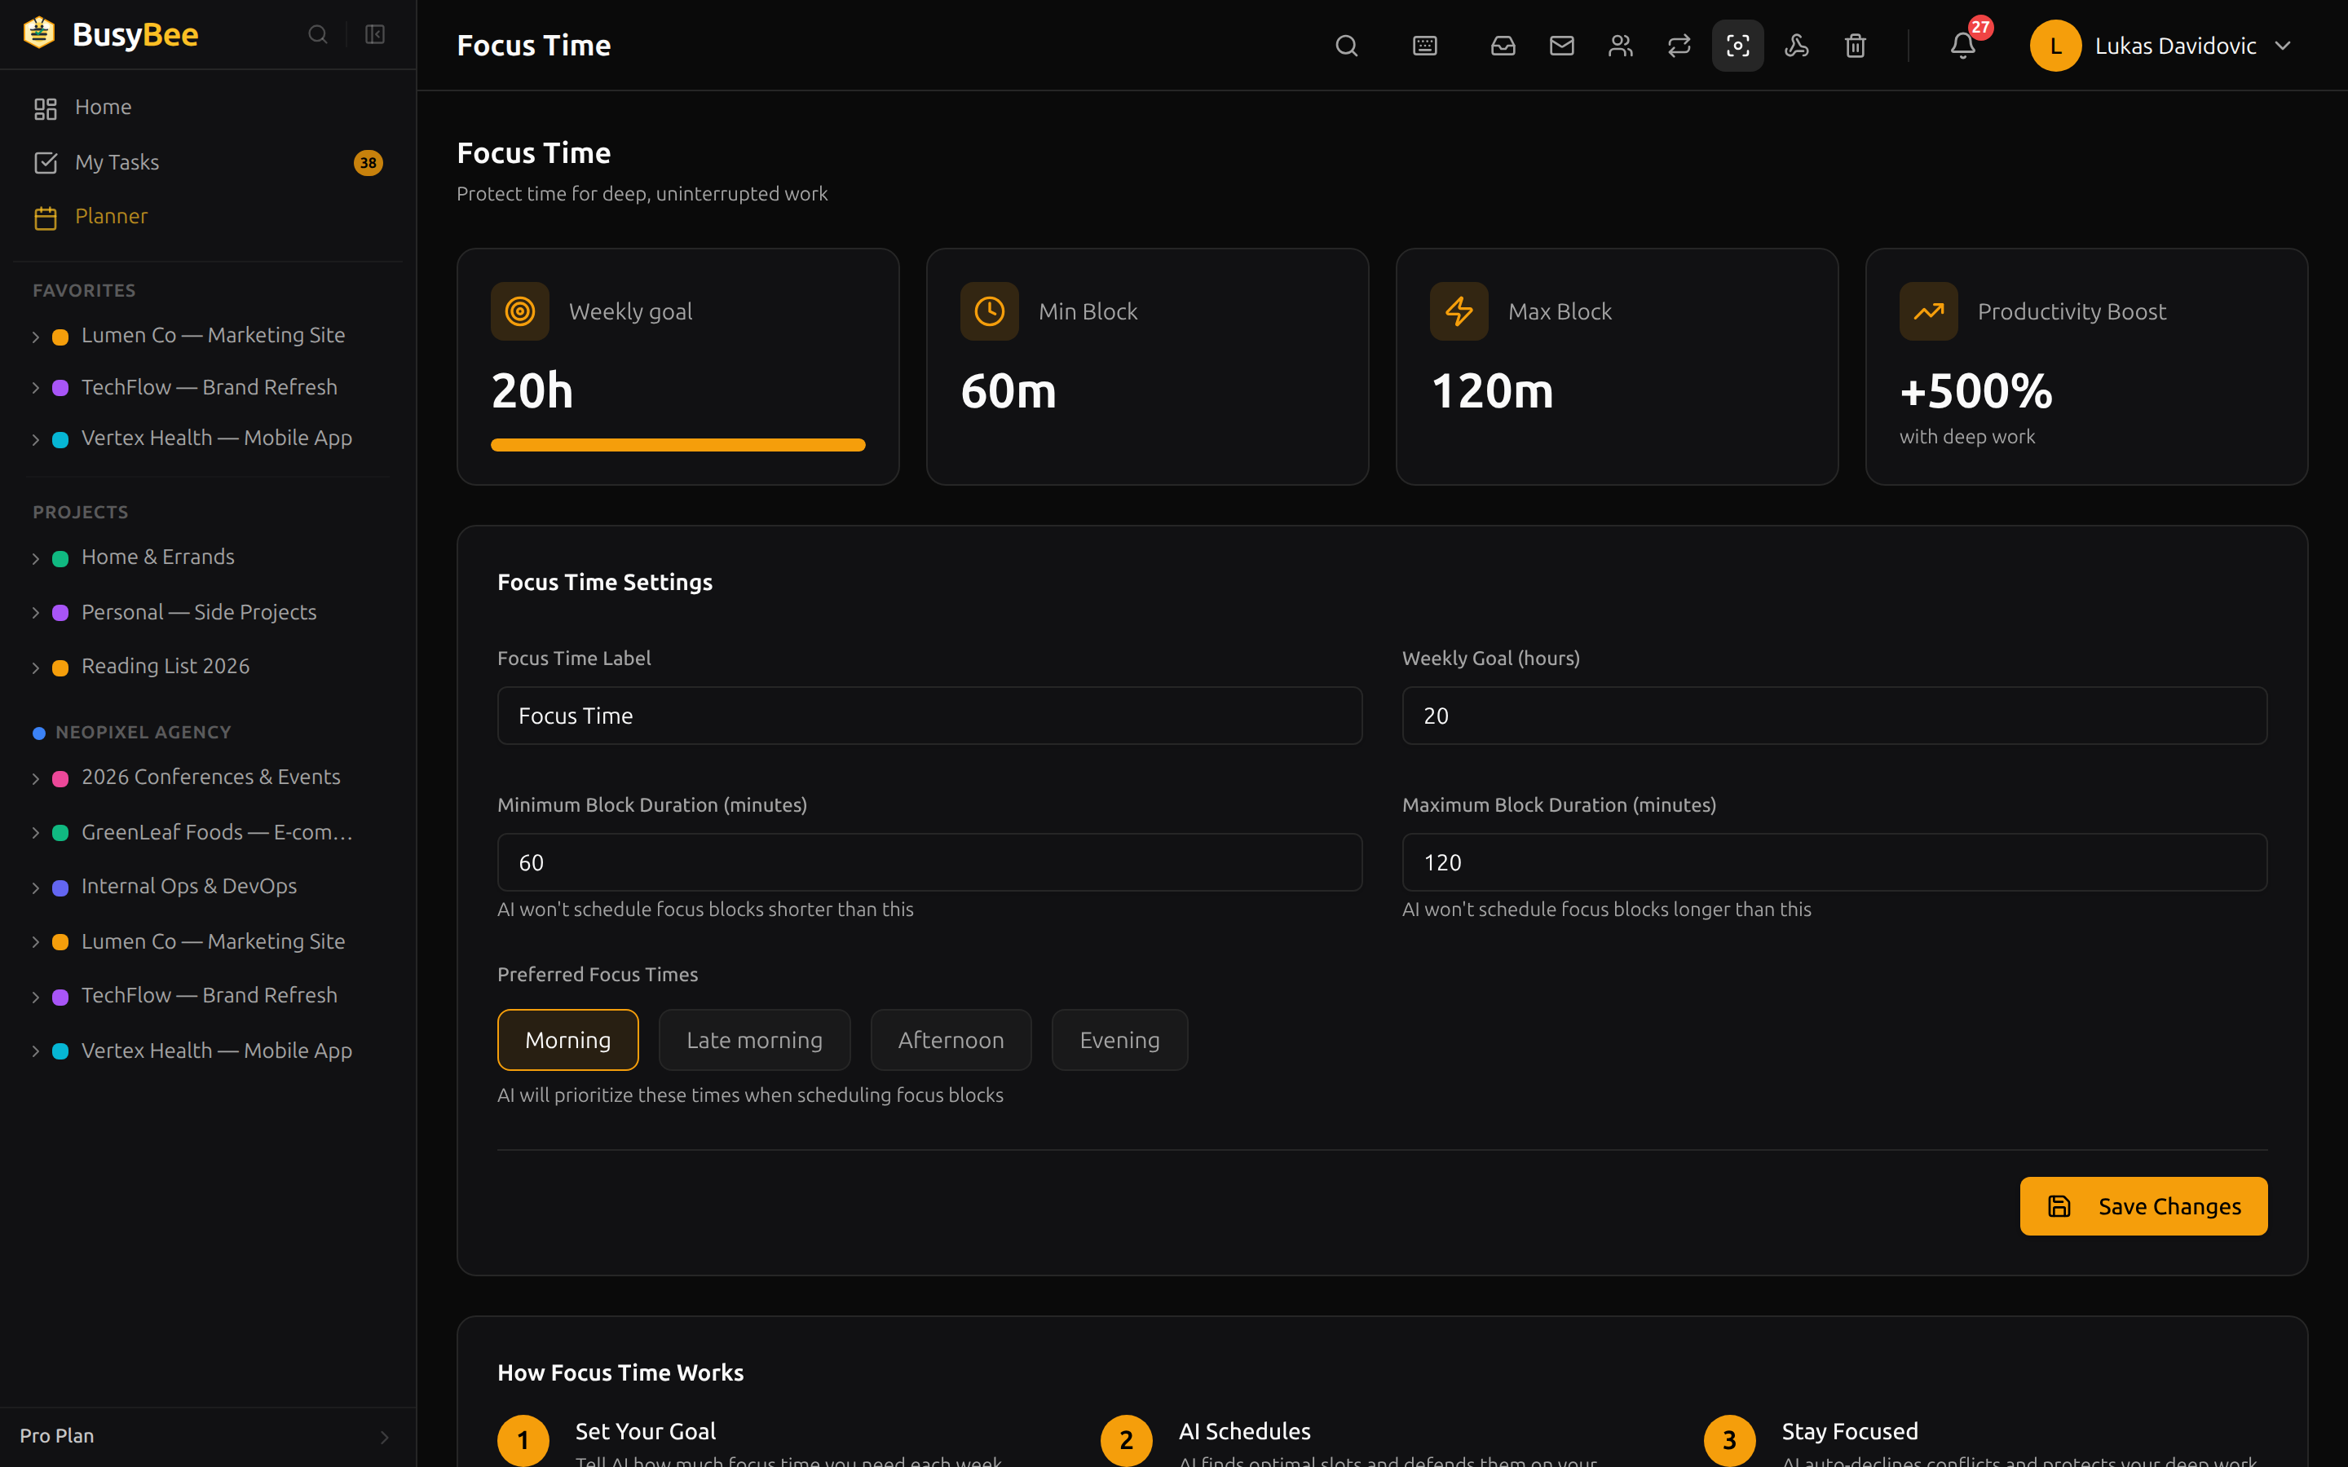This screenshot has height=1467, width=2348.
Task: Click the L user avatar
Action: [2055, 46]
